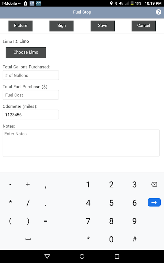The width and height of the screenshot is (164, 263).
Task: Tap the backspace key on keypad
Action: (x=154, y=184)
